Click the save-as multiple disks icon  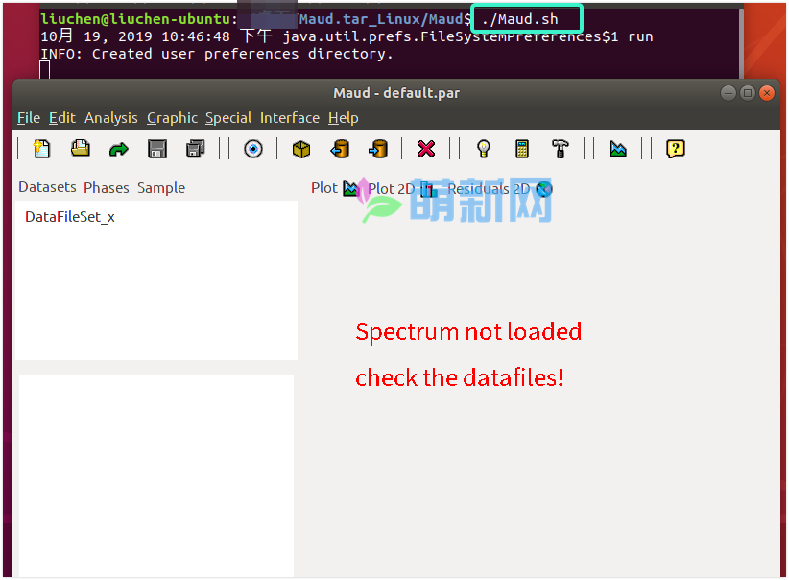pyautogui.click(x=196, y=149)
